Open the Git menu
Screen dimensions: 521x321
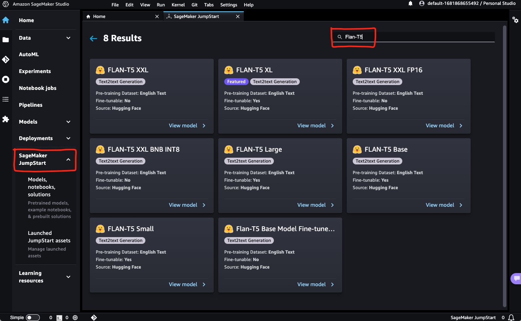pyautogui.click(x=195, y=5)
